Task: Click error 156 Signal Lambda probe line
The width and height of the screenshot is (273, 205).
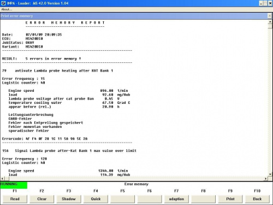Action: (69, 151)
